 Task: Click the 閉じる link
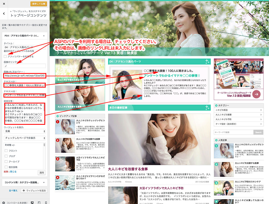coord(13,172)
